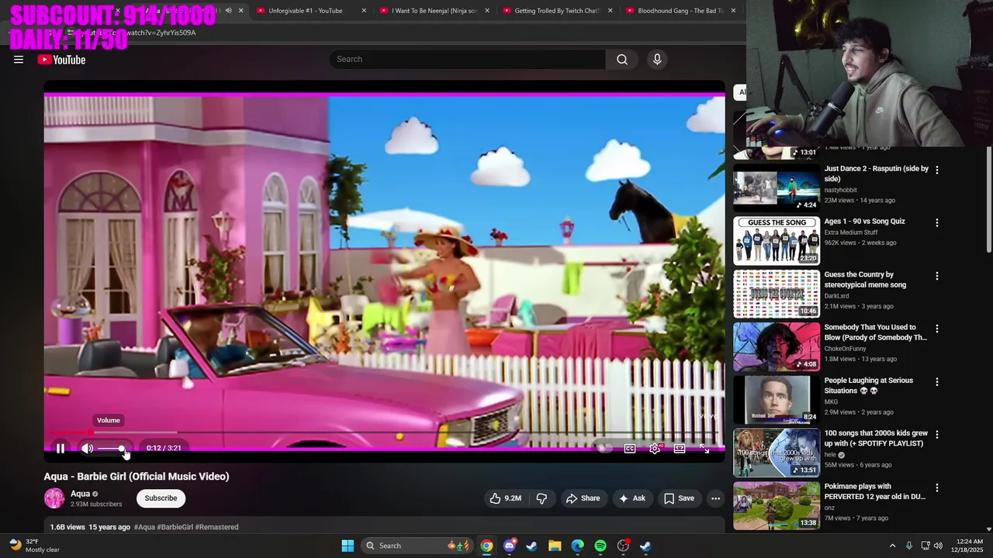Switch to Getting Trolled By Twitch Chat tab
This screenshot has width=993, height=558.
coord(557,11)
